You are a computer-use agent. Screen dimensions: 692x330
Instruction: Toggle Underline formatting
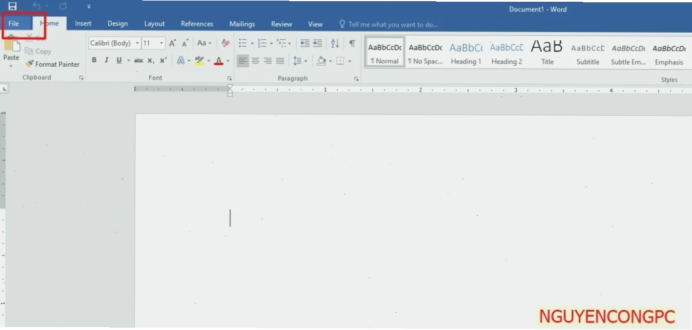119,60
